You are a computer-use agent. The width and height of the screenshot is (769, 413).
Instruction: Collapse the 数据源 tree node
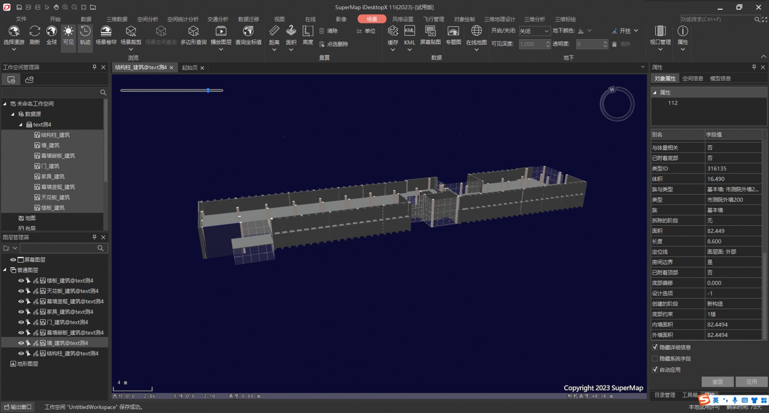coord(13,114)
